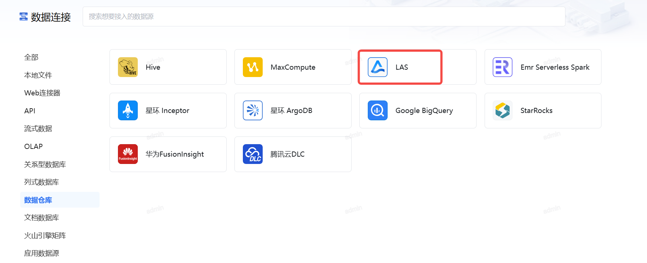Image resolution: width=647 pixels, height=263 pixels.
Task: Click the 星环 Inceptor rocket icon
Action: pos(128,110)
